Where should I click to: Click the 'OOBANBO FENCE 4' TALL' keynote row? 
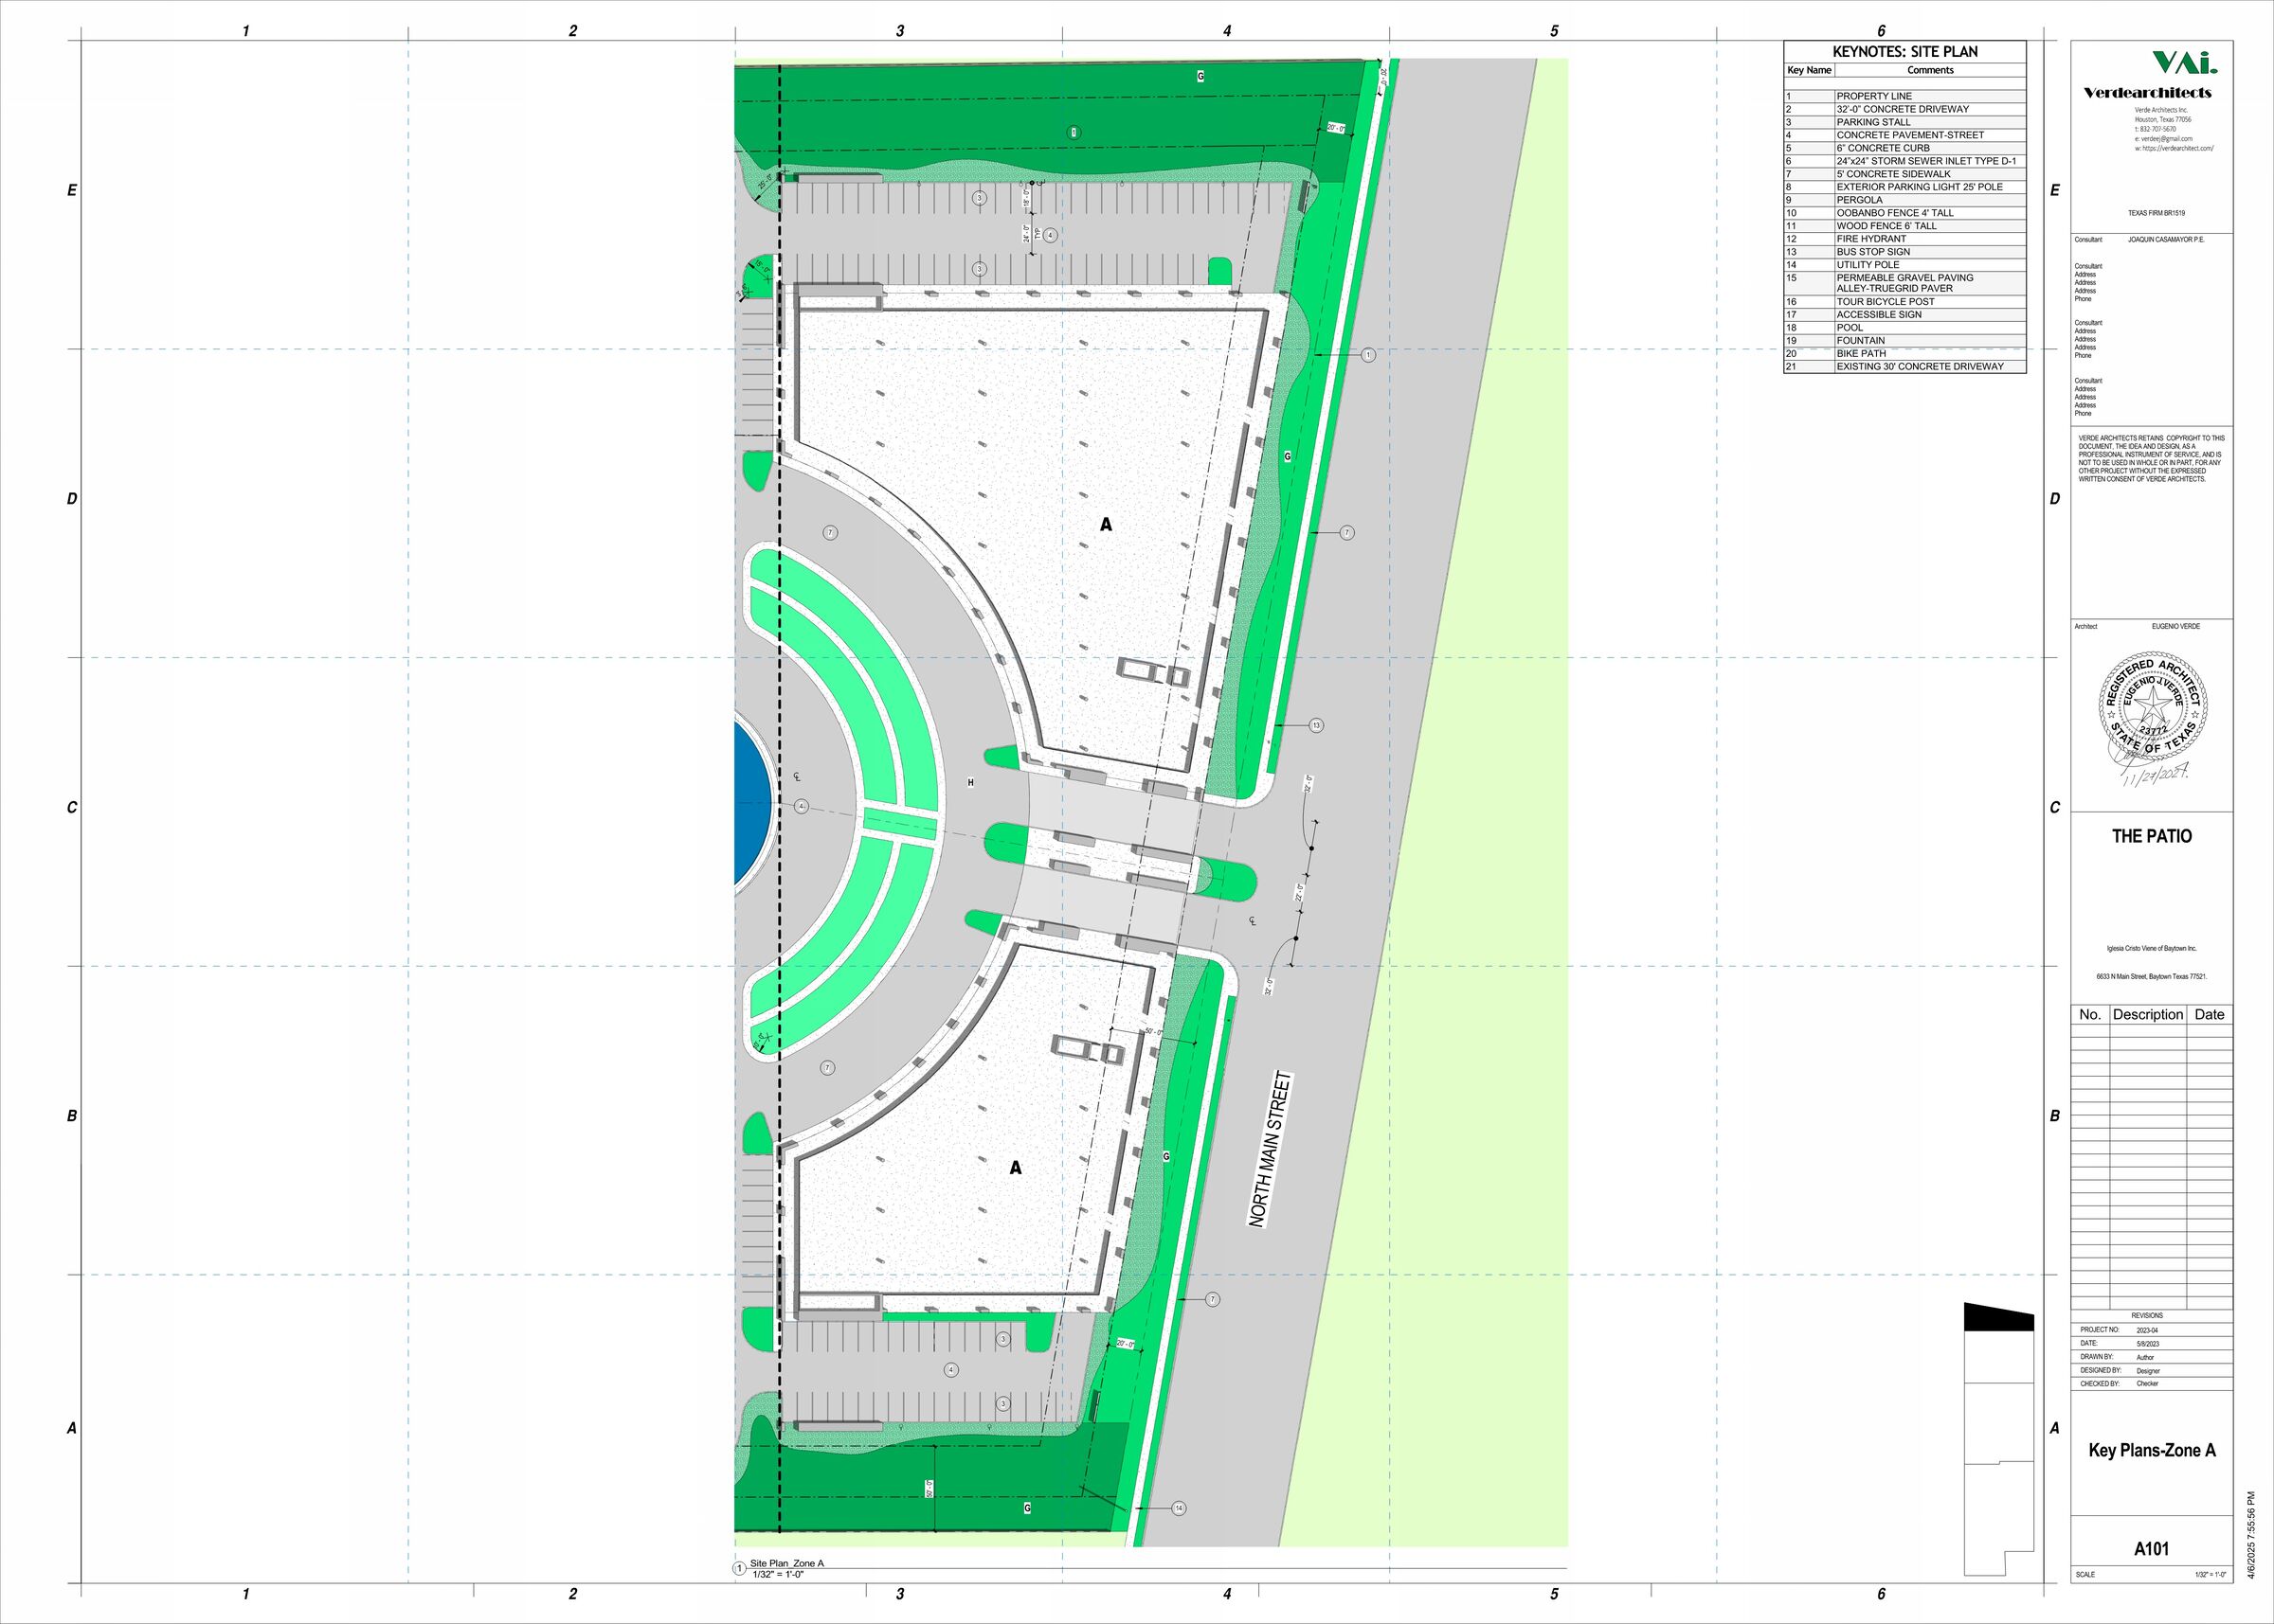click(1904, 213)
